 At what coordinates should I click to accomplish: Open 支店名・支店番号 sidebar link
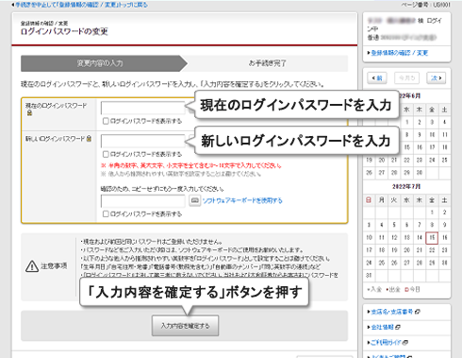[x=392, y=312]
